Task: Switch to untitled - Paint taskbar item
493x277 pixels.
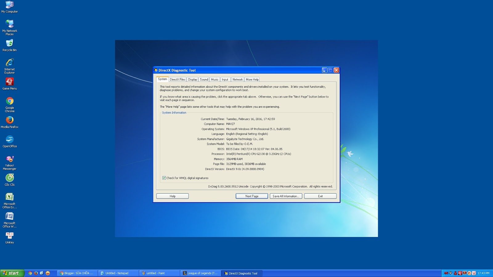Action: [160, 273]
